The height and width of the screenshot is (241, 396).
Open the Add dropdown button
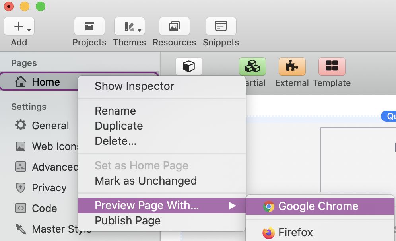point(19,27)
